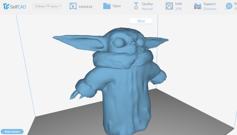Click the Slice button
237x135 pixels.
(141, 21)
